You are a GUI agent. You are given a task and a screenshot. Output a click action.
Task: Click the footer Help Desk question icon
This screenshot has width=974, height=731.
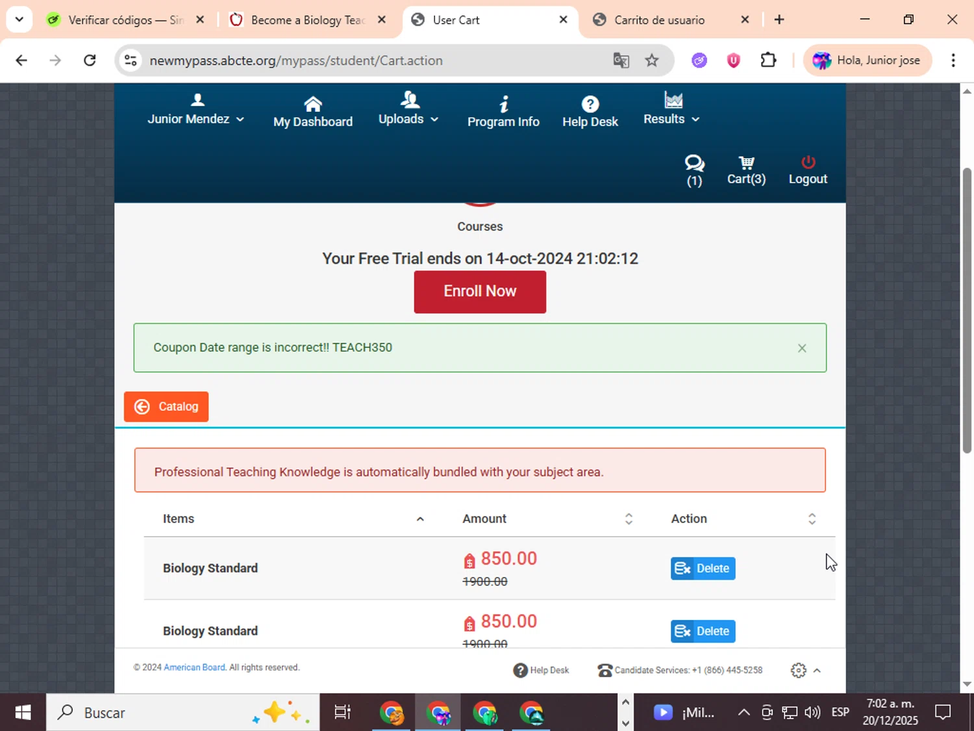tap(520, 670)
